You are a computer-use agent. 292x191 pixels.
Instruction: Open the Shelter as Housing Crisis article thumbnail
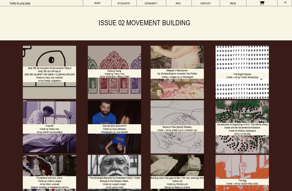point(49,72)
